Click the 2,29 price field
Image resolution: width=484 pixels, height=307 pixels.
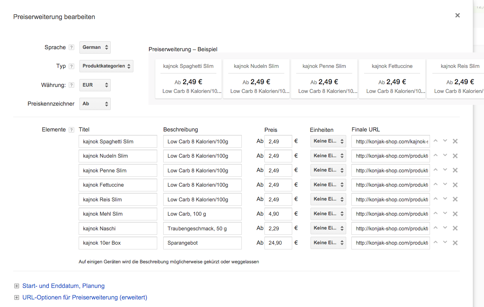coord(278,228)
